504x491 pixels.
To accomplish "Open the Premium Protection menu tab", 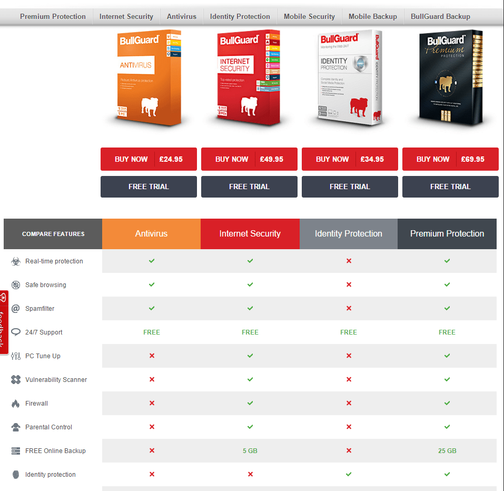I will coord(53,16).
